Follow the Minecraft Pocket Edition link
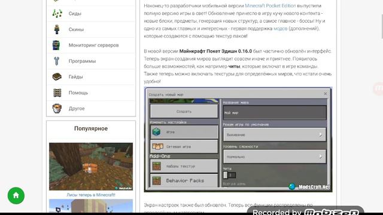The height and width of the screenshot is (215, 383). (270, 5)
